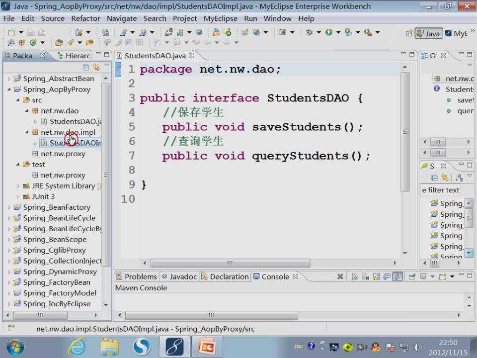Switch to the Java perspective button
The height and width of the screenshot is (358, 477).
[428, 33]
